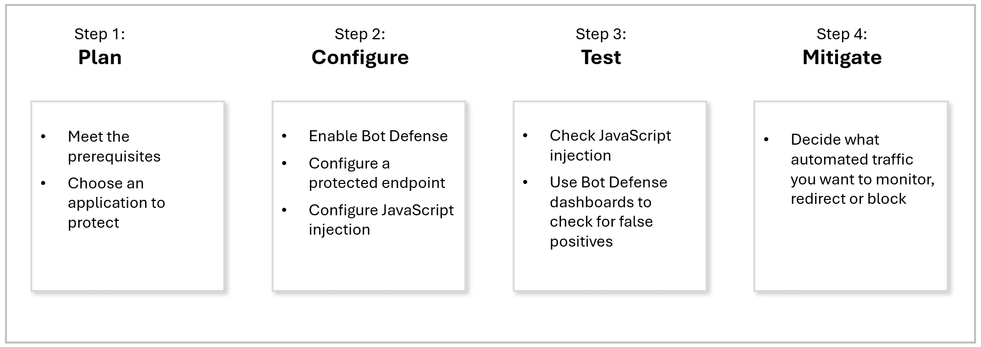Screen dimensions: 981x347
Task: Click the 'redirect or block' text line
Action: pyautogui.click(x=848, y=199)
